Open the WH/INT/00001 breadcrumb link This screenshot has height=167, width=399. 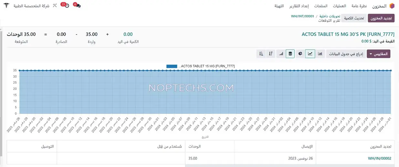[x=302, y=16]
